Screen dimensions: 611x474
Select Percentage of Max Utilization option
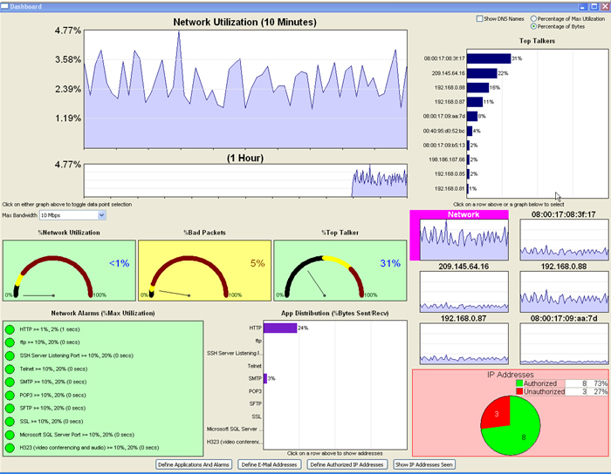coord(534,18)
